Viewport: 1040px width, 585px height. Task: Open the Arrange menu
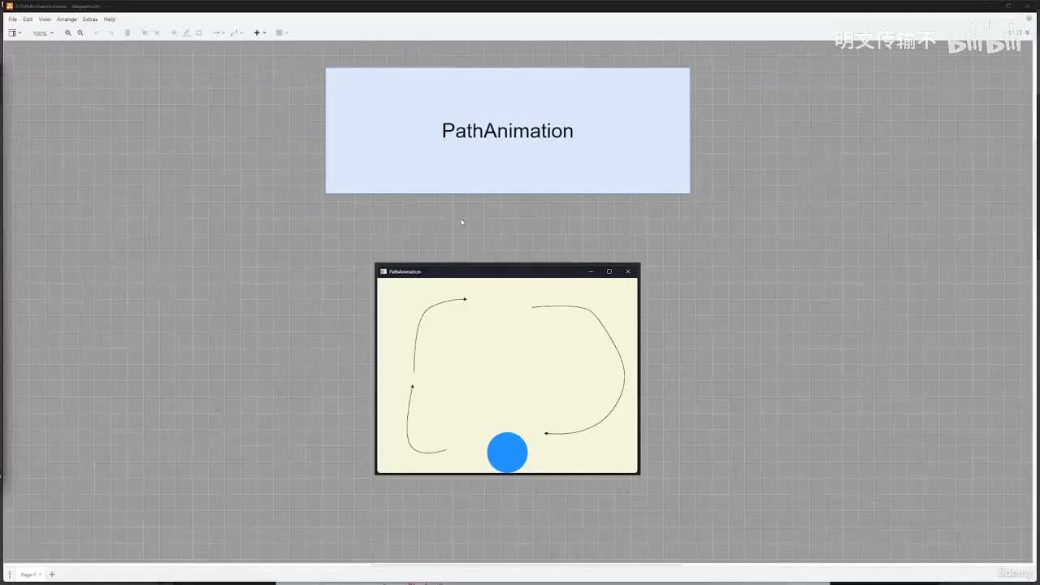coord(67,19)
